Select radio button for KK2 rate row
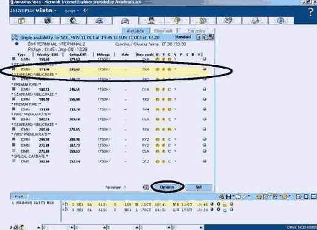This screenshot has height=230, width=317. click(x=204, y=99)
